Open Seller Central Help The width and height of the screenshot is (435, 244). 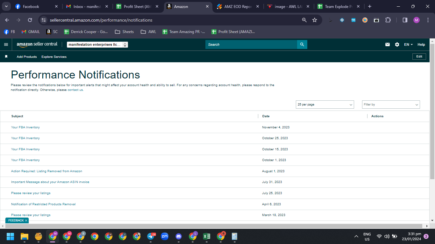coord(421,44)
